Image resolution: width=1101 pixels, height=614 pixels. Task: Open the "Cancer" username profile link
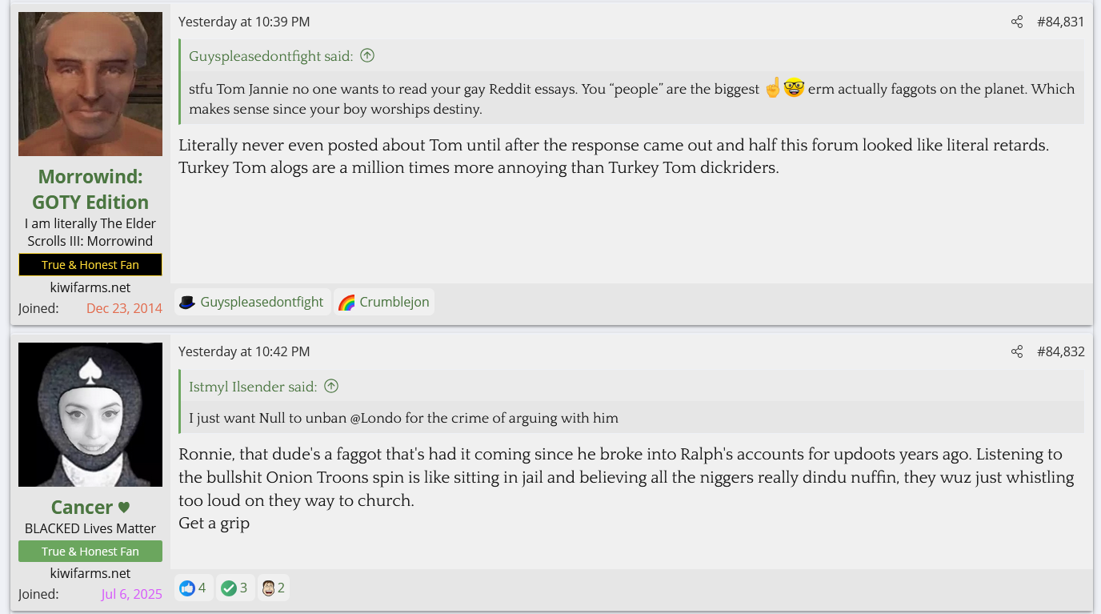82,508
